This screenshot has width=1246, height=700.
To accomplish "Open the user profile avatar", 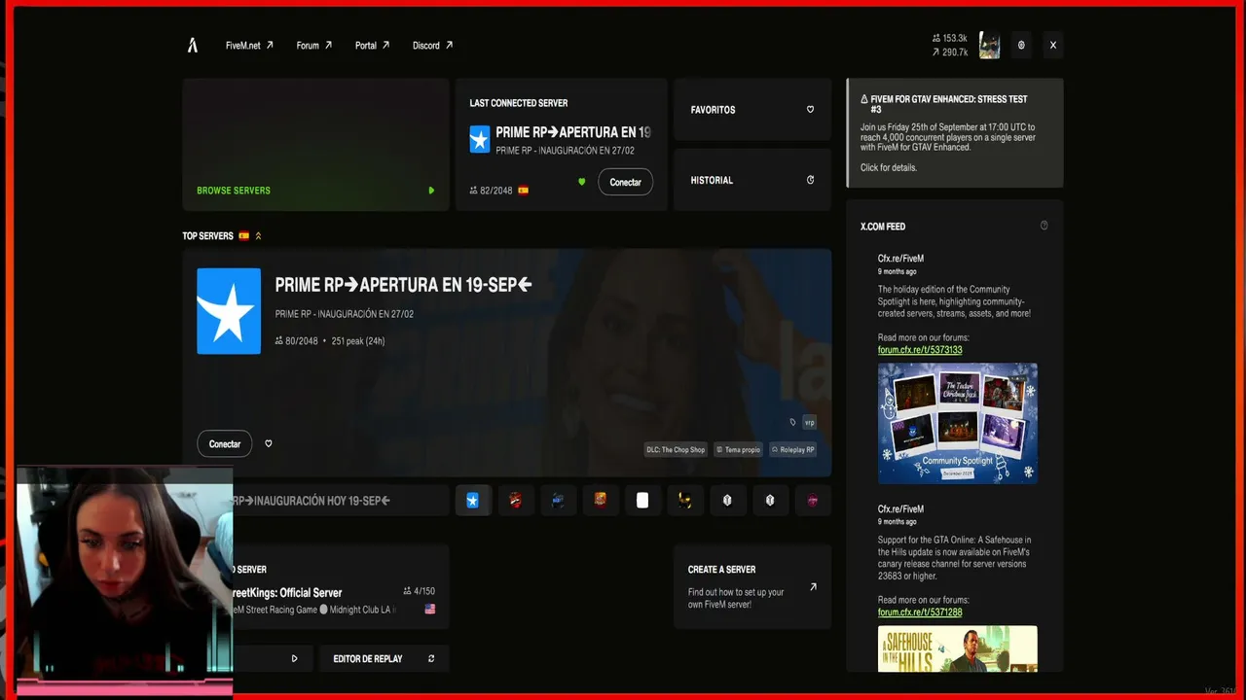I will point(990,45).
